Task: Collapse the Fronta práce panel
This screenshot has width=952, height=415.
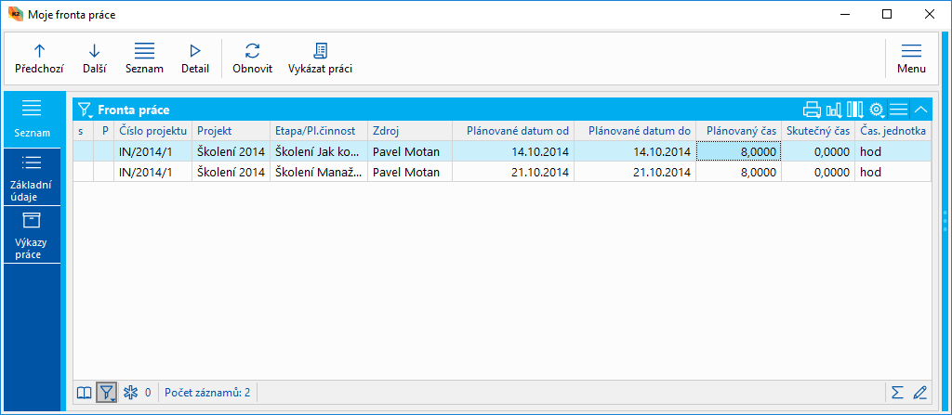Action: point(920,110)
